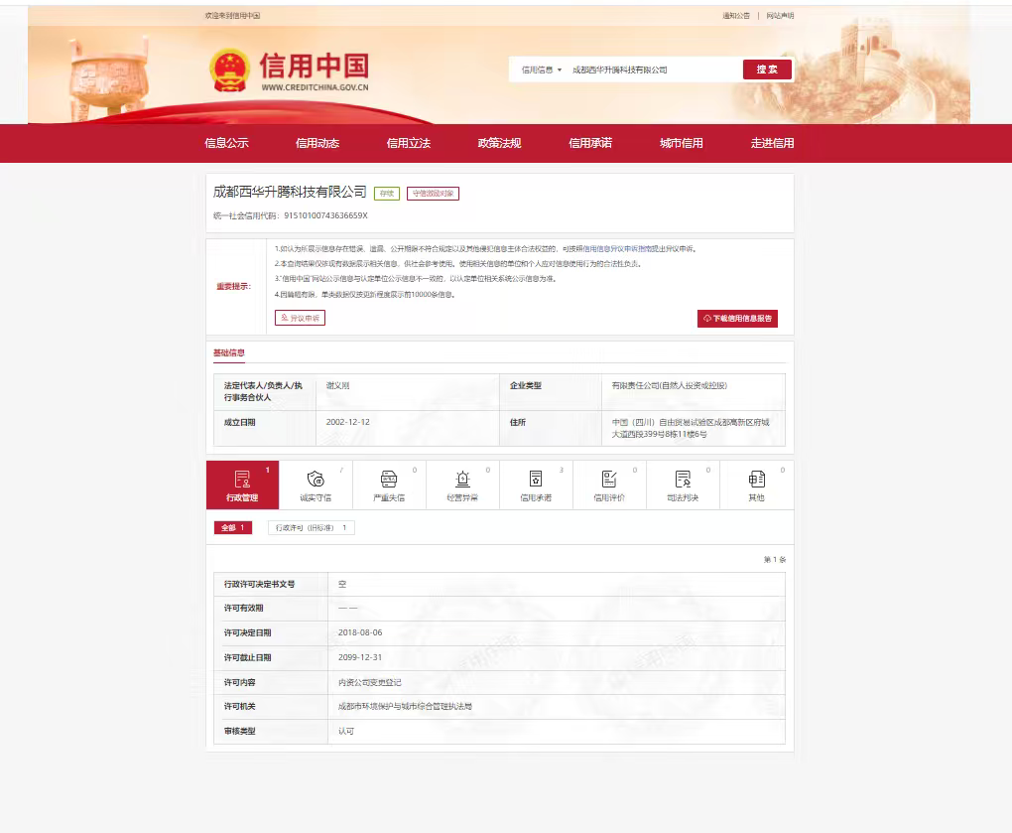Open the 其他 category tab
This screenshot has height=833, width=1012.
[756, 485]
